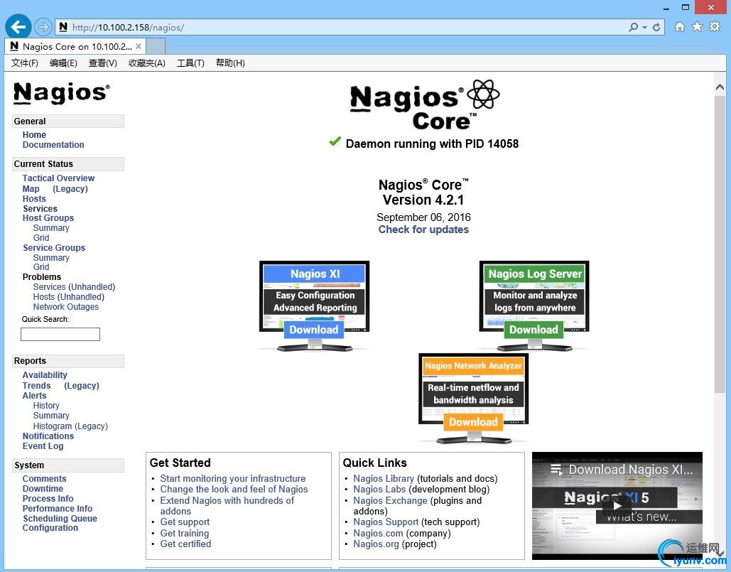This screenshot has height=572, width=731.
Task: Open the 帮助(H) menu
Action: (x=230, y=63)
